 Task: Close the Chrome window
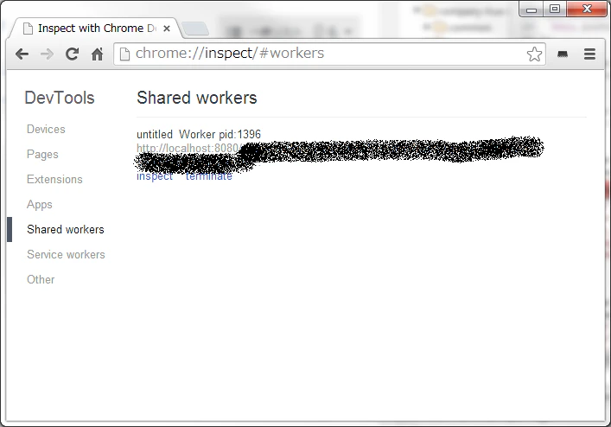[x=587, y=9]
